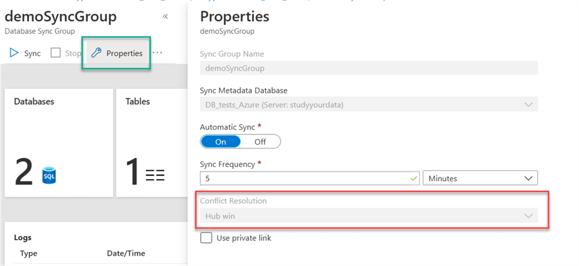579x266 pixels.
Task: Click the Stop square icon
Action: tap(56, 53)
